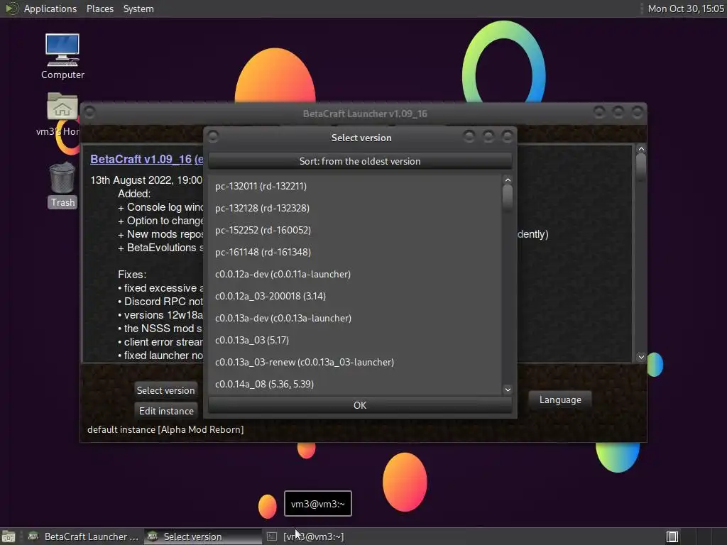Minimize the BetaCraft Launcher window
The height and width of the screenshot is (545, 727).
click(x=599, y=111)
